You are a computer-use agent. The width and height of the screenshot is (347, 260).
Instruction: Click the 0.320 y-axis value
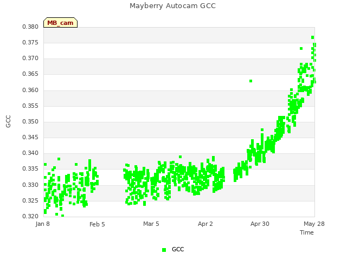tap(30, 216)
